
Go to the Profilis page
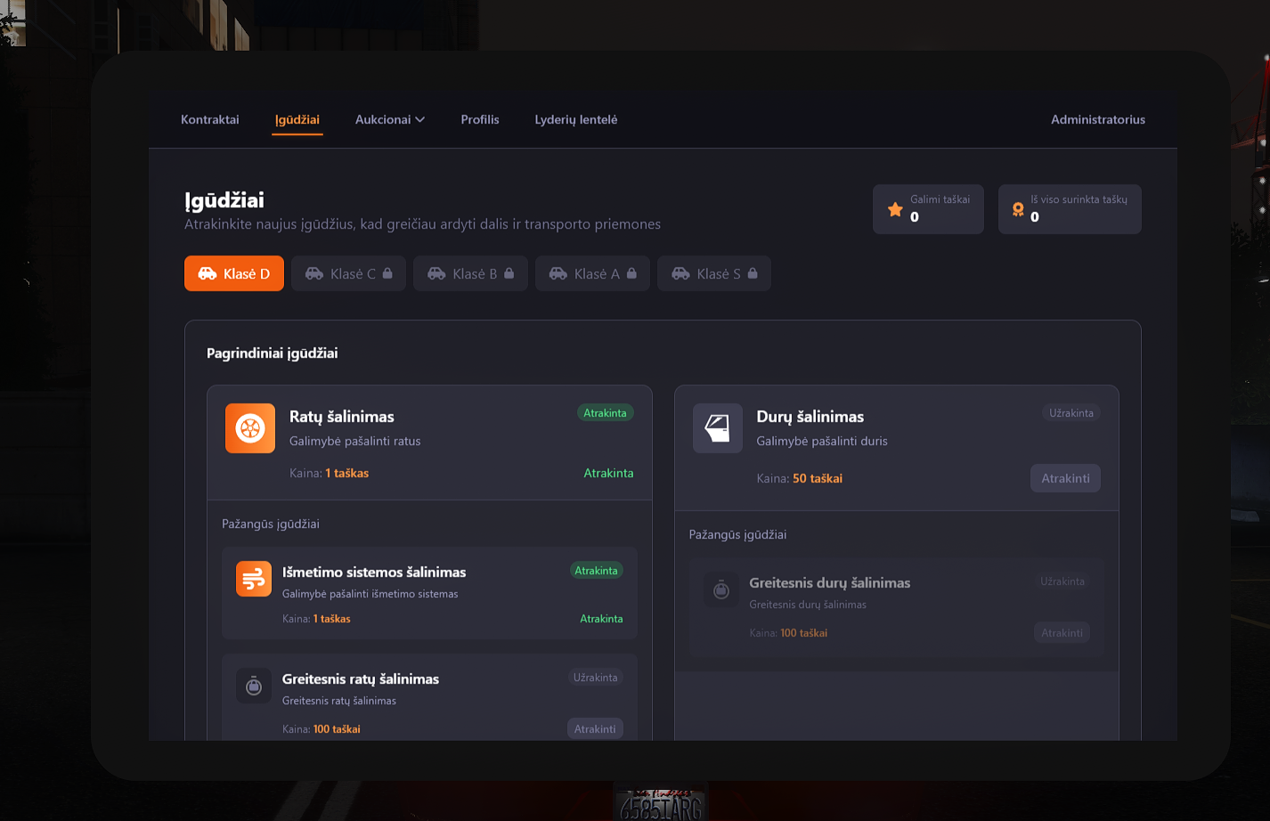480,119
